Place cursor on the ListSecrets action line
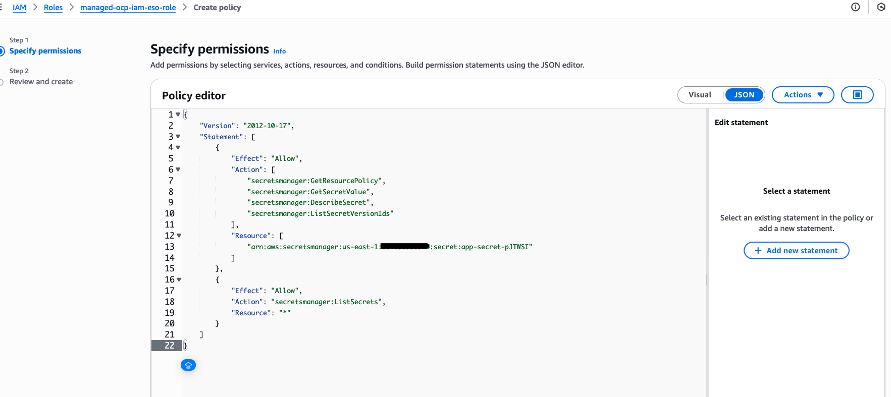Screen dimensions: 891x397 328,302
